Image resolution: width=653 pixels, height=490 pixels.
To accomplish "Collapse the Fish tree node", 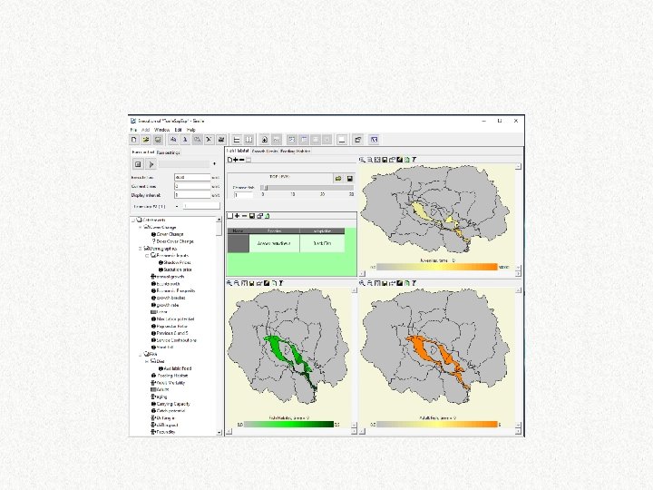I will 141,354.
